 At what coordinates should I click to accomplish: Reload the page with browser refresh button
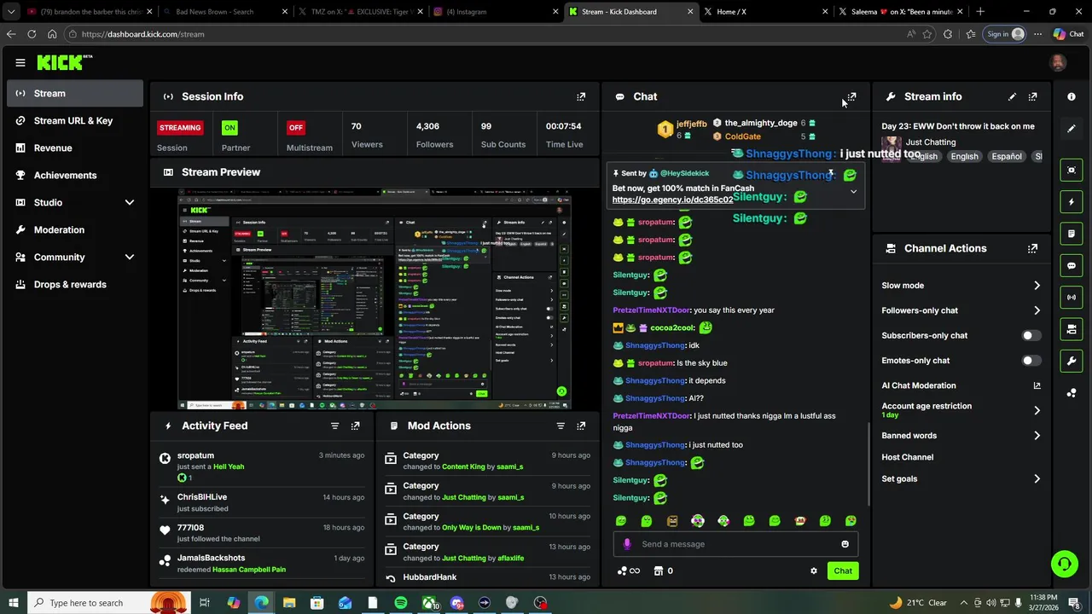32,34
